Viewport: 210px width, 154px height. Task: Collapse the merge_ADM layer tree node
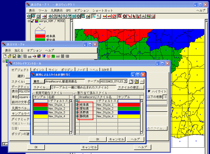(28, 21)
